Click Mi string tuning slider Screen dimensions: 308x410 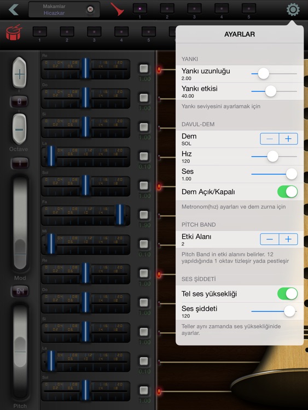(x=85, y=244)
